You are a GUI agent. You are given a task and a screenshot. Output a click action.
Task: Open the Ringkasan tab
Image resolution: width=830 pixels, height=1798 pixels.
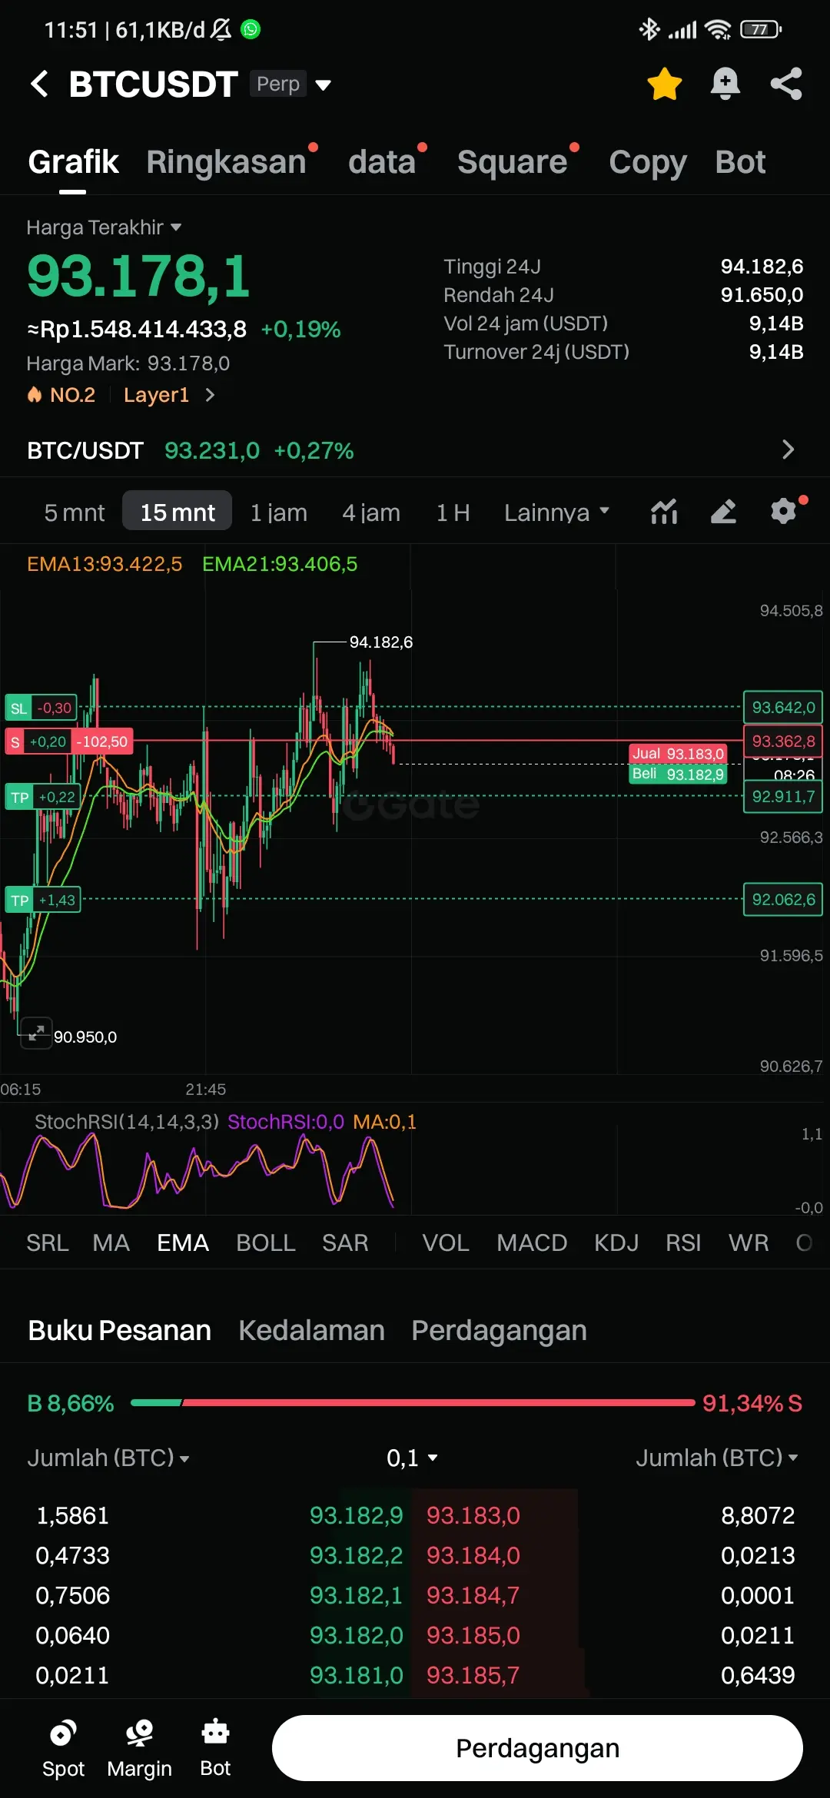pyautogui.click(x=227, y=162)
